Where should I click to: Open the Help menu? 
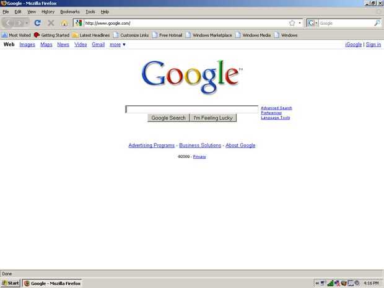point(105,12)
